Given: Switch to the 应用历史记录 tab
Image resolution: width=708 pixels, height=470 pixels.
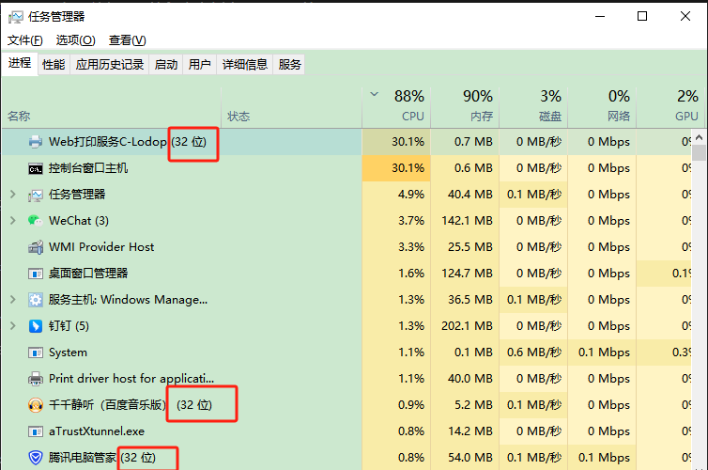Looking at the screenshot, I should pyautogui.click(x=110, y=64).
